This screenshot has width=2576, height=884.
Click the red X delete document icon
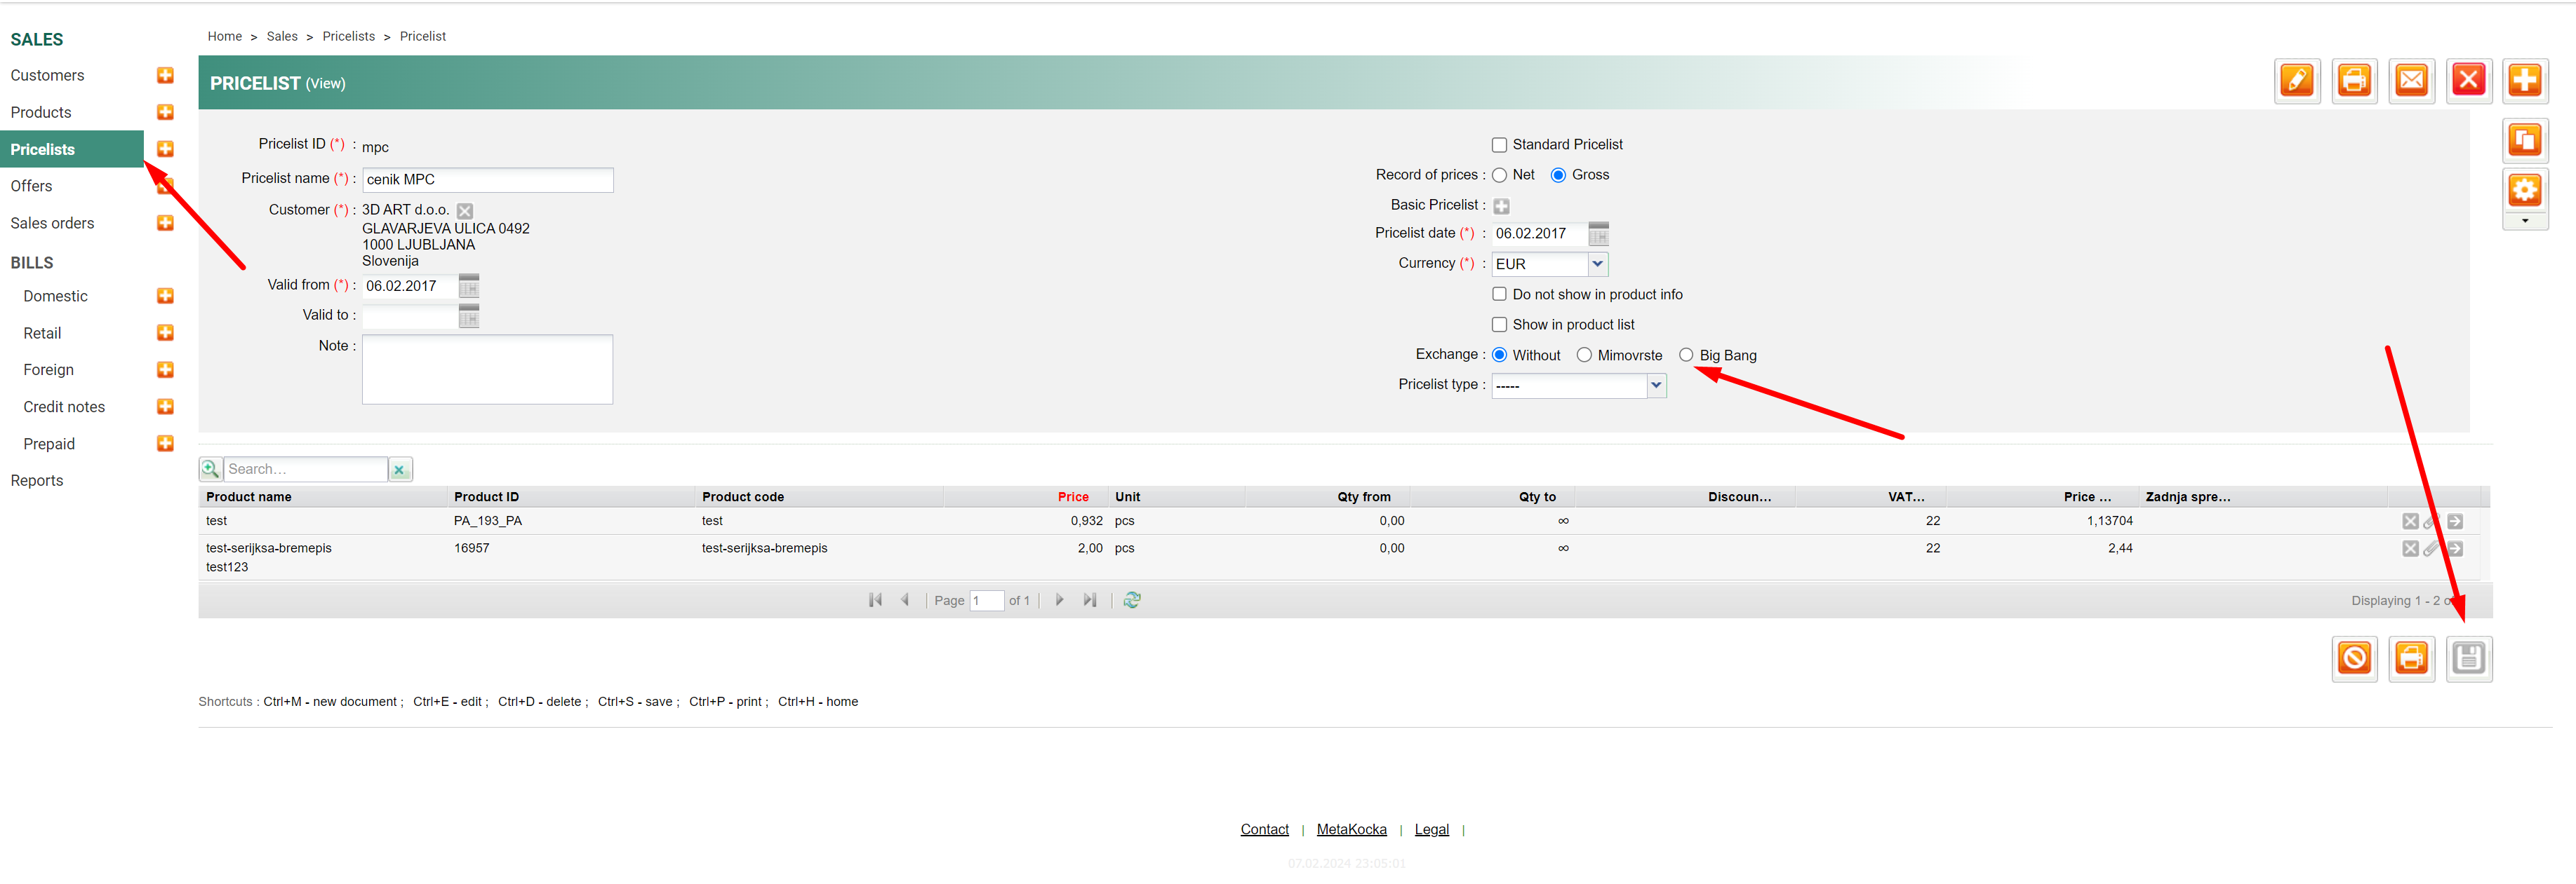[x=2468, y=81]
